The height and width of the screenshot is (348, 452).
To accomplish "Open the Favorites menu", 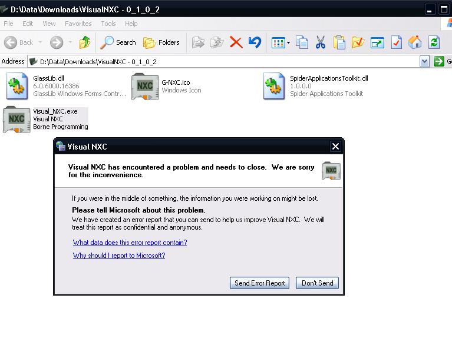I will [78, 24].
